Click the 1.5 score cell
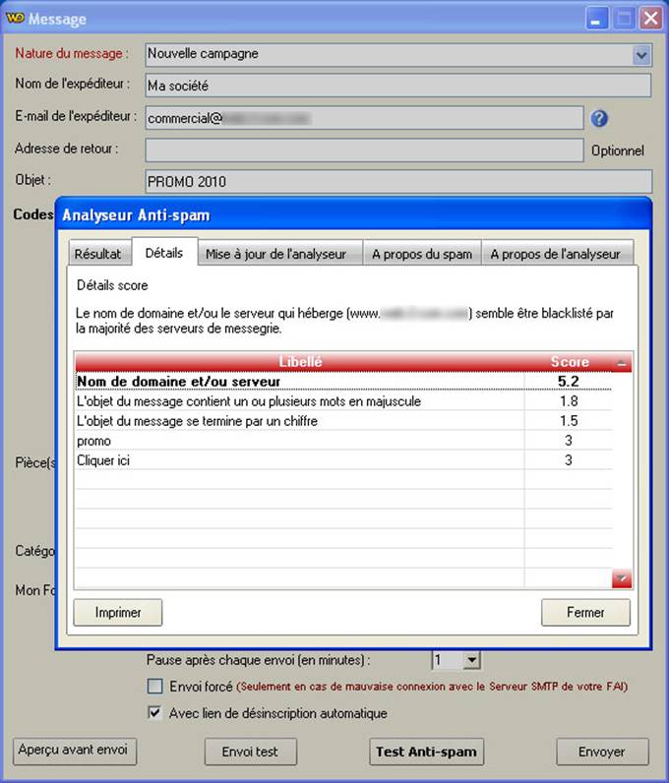The height and width of the screenshot is (783, 669). pos(568,421)
